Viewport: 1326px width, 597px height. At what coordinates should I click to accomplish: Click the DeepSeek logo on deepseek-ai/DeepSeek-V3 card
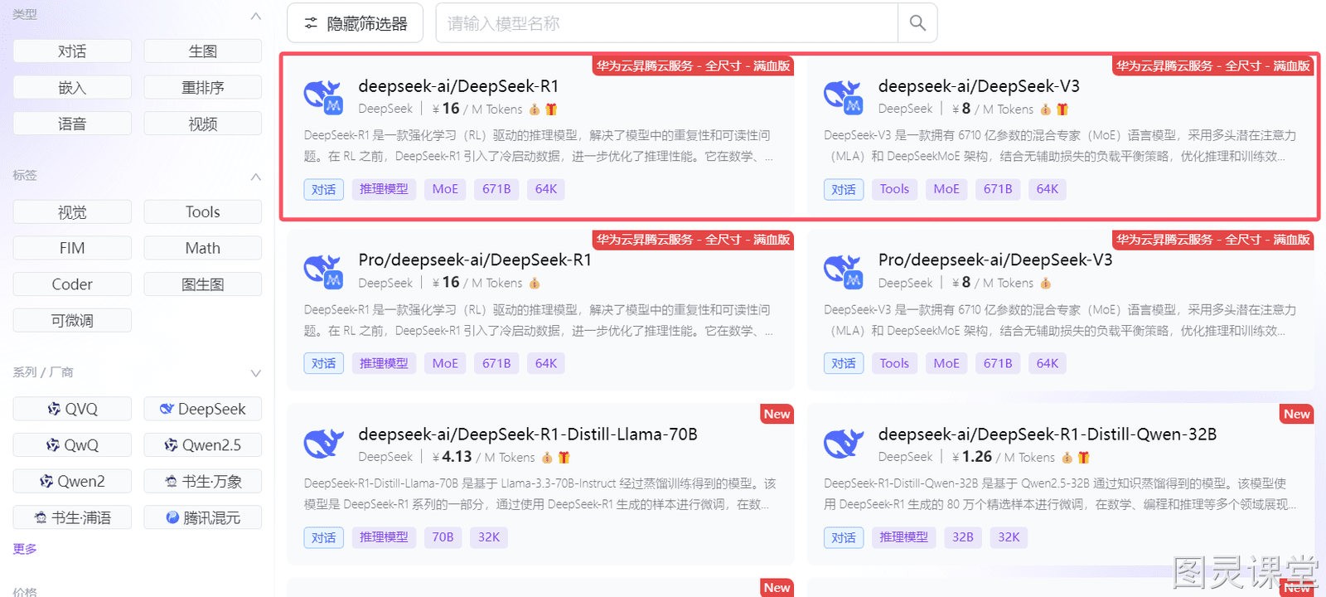coord(843,97)
